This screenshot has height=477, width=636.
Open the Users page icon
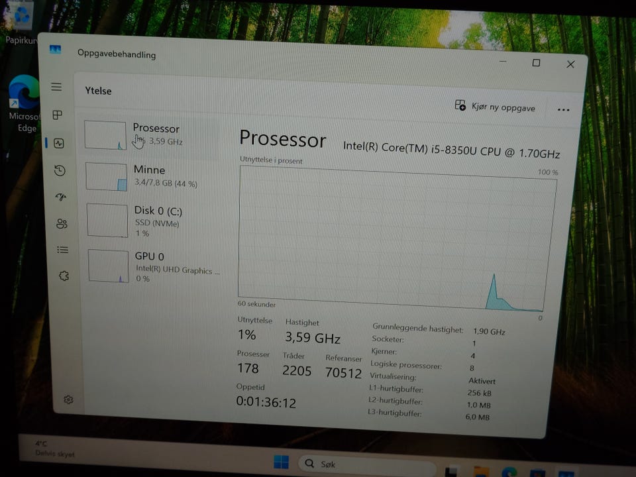pyautogui.click(x=62, y=223)
